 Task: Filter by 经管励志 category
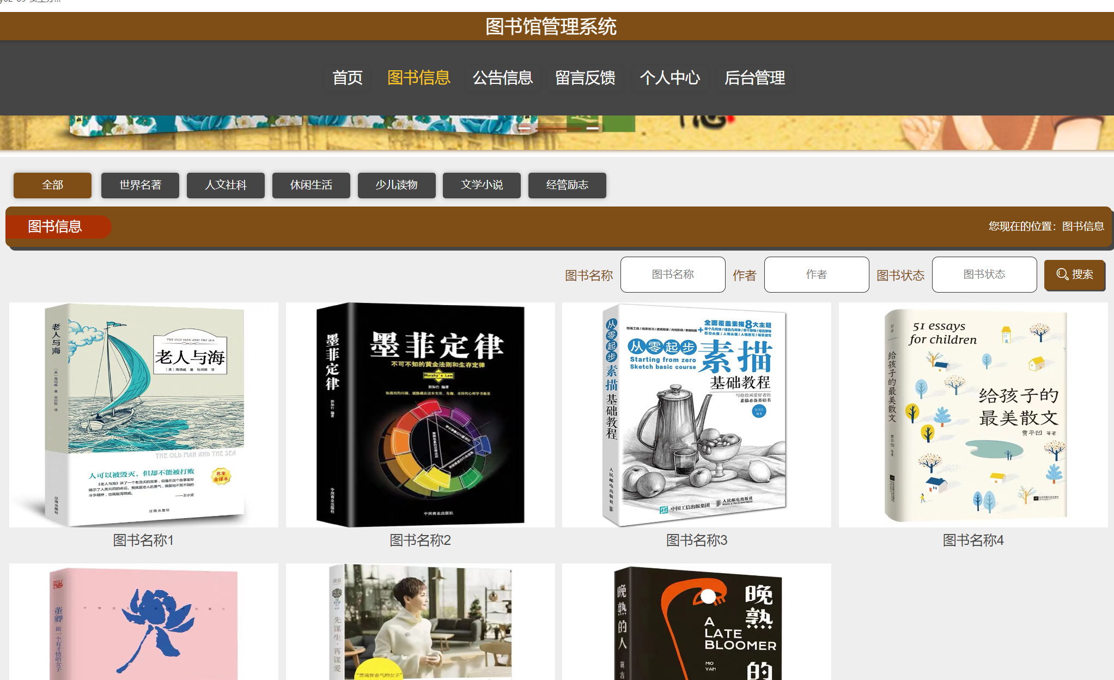pos(567,185)
